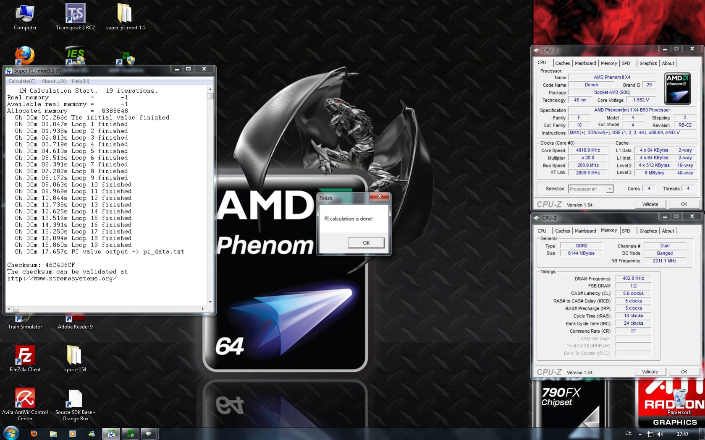Open About tab in memory CPU-Z window
This screenshot has width=705, height=440.
(x=668, y=231)
